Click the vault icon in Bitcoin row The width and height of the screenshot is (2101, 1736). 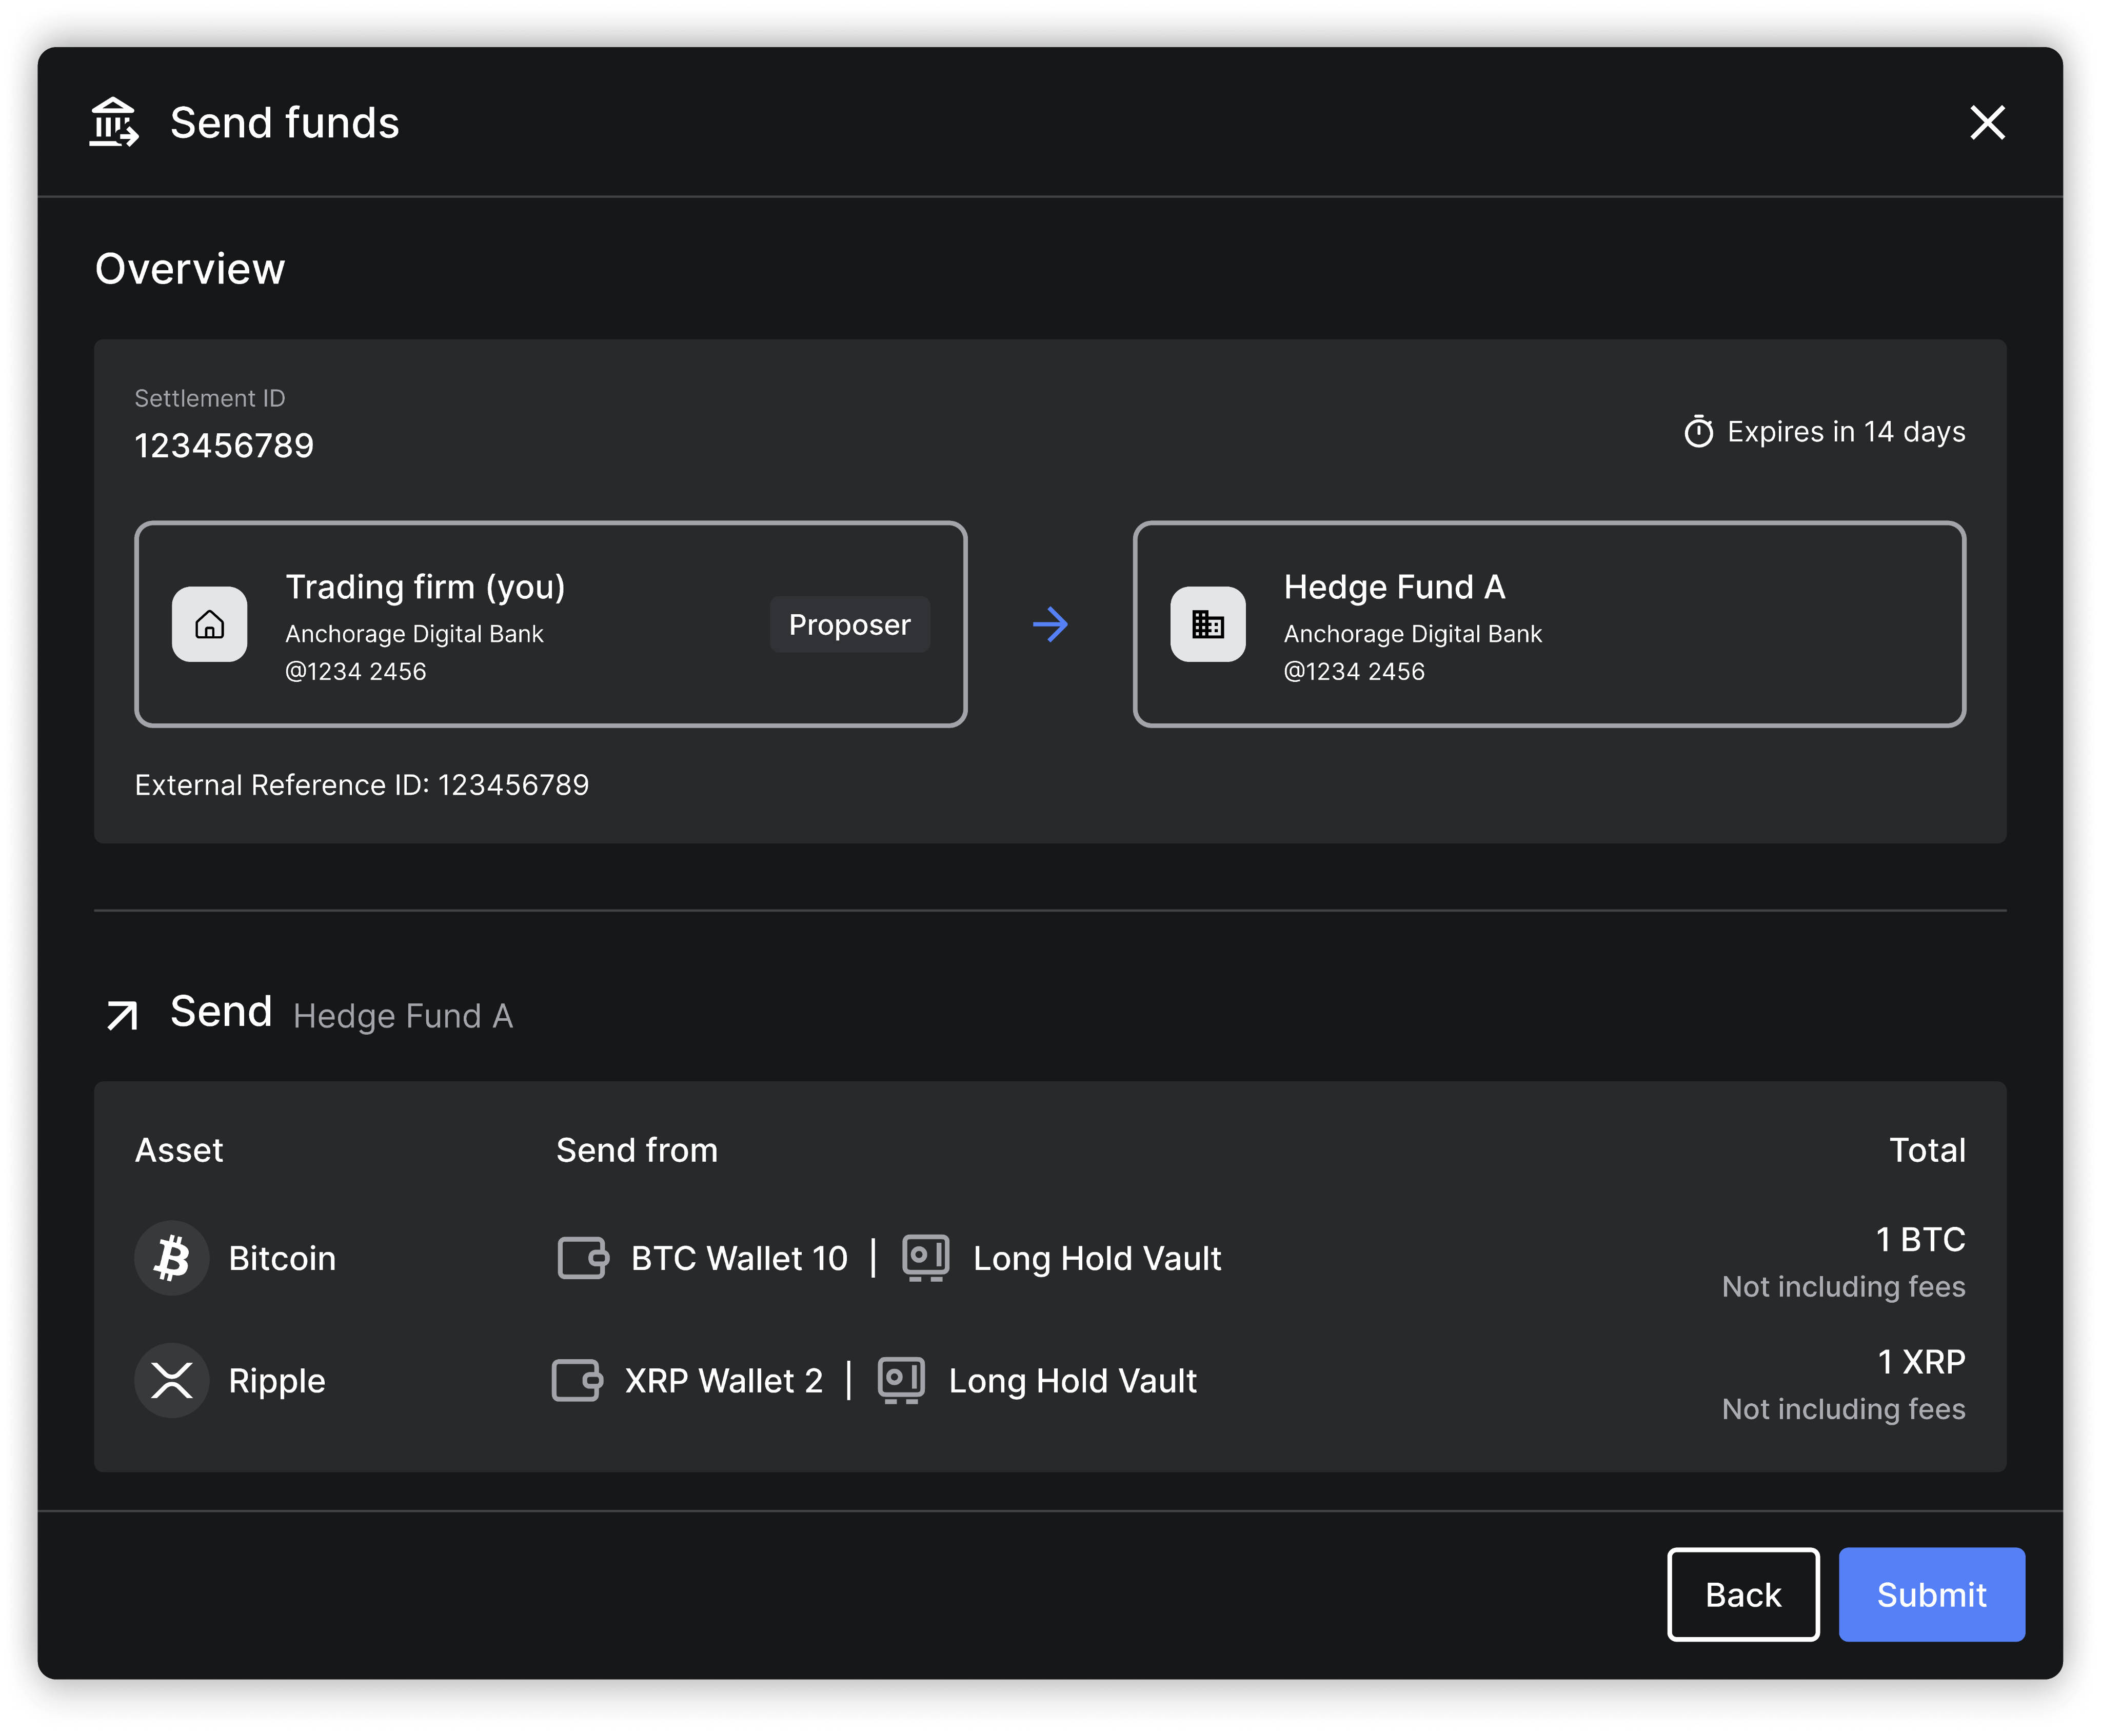coord(925,1258)
